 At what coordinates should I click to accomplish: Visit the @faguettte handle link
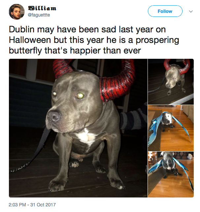pos(39,15)
